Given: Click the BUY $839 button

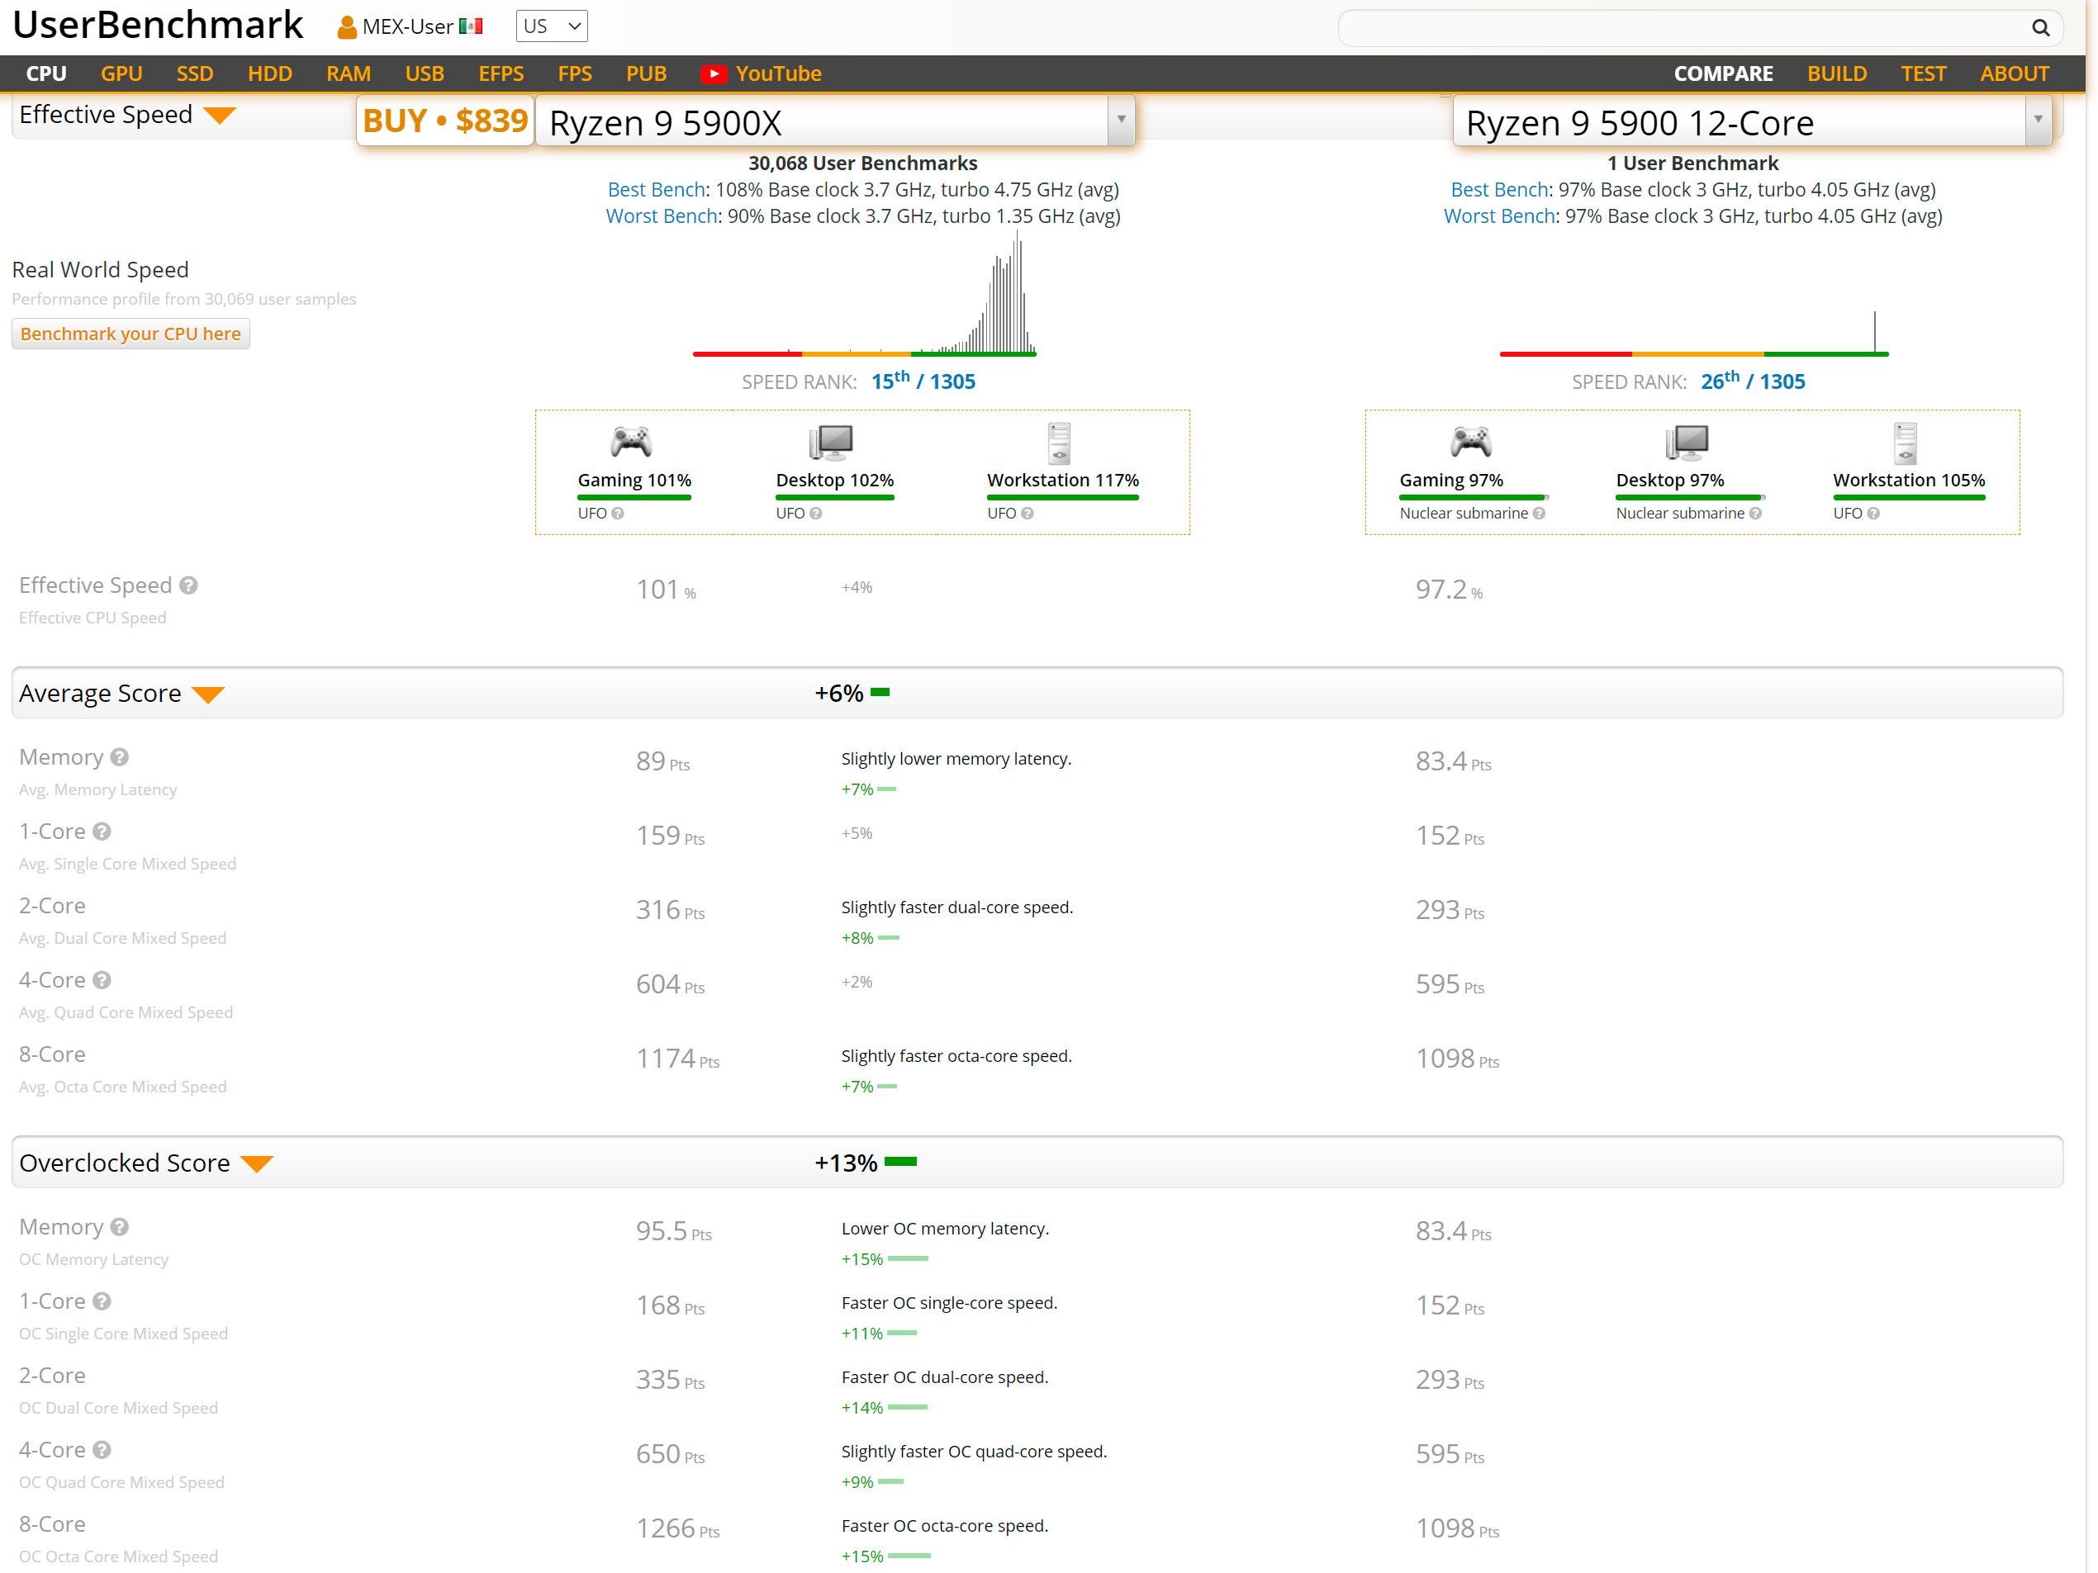Looking at the screenshot, I should [x=445, y=121].
